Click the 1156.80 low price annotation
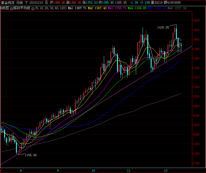This screenshot has height=173, width=206. pyautogui.click(x=31, y=155)
